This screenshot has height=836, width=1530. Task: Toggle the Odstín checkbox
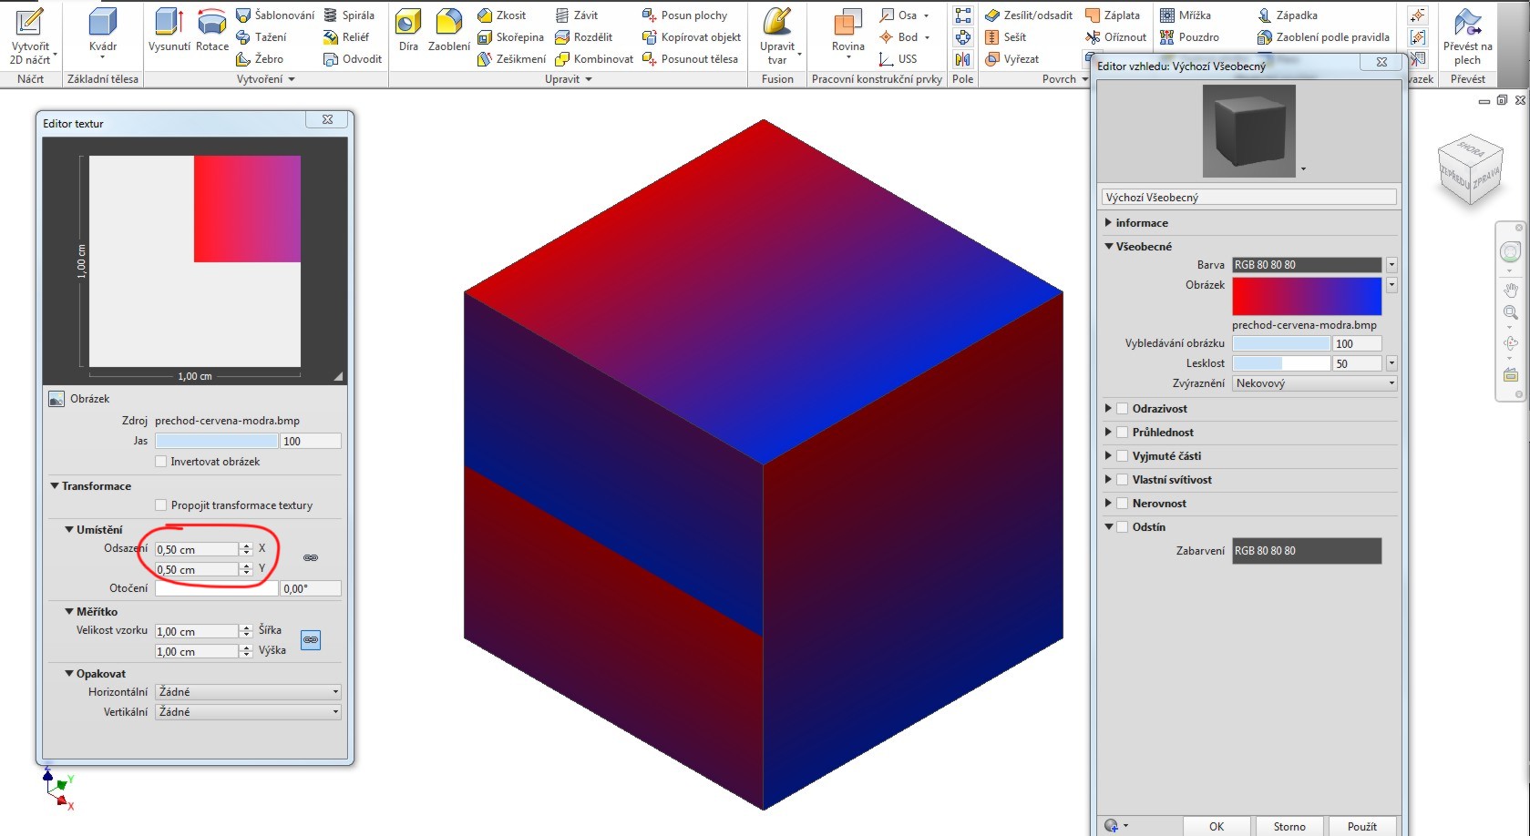point(1123,527)
